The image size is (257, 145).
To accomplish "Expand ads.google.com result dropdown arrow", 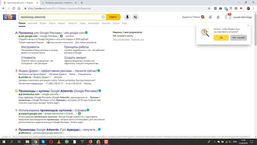I will pos(58,36).
